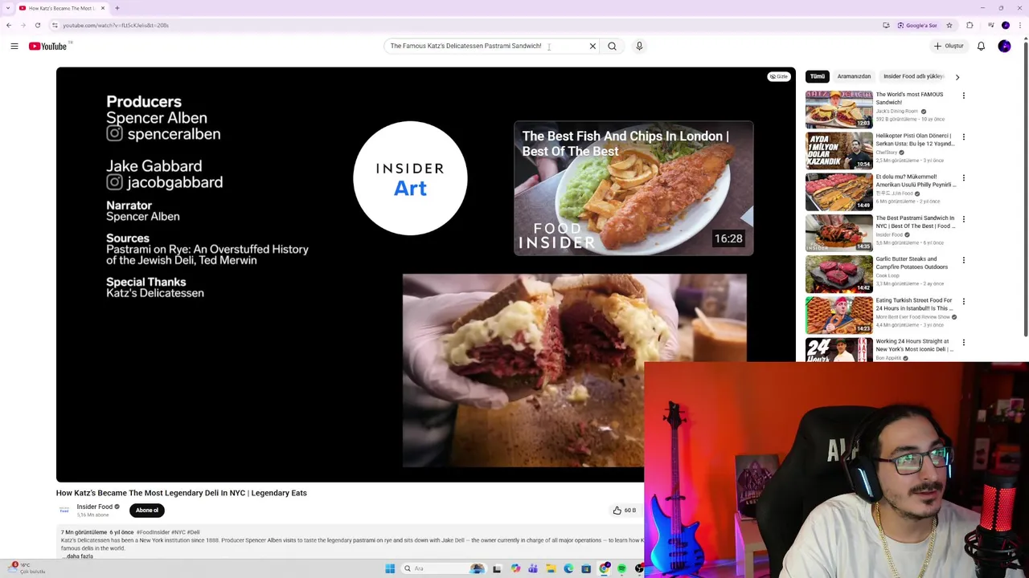Open options for Working 24 Hours video
The width and height of the screenshot is (1029, 578).
coord(963,342)
